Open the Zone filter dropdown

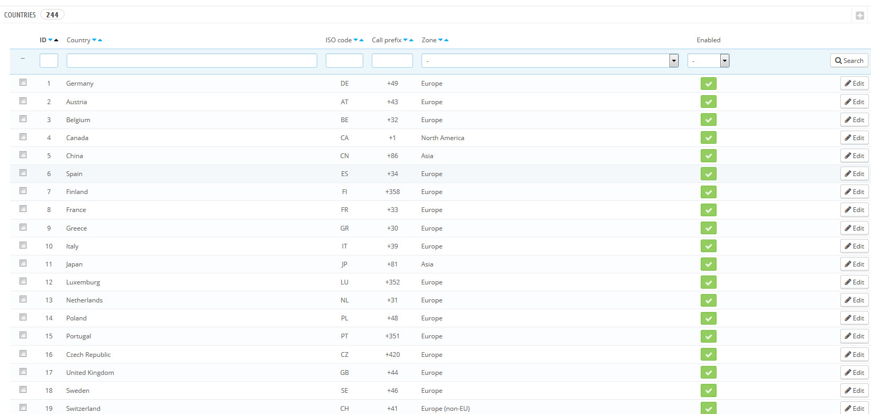(550, 61)
